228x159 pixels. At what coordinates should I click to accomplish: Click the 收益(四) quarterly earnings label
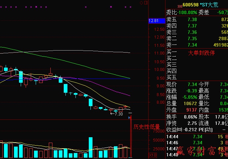tap(175, 130)
